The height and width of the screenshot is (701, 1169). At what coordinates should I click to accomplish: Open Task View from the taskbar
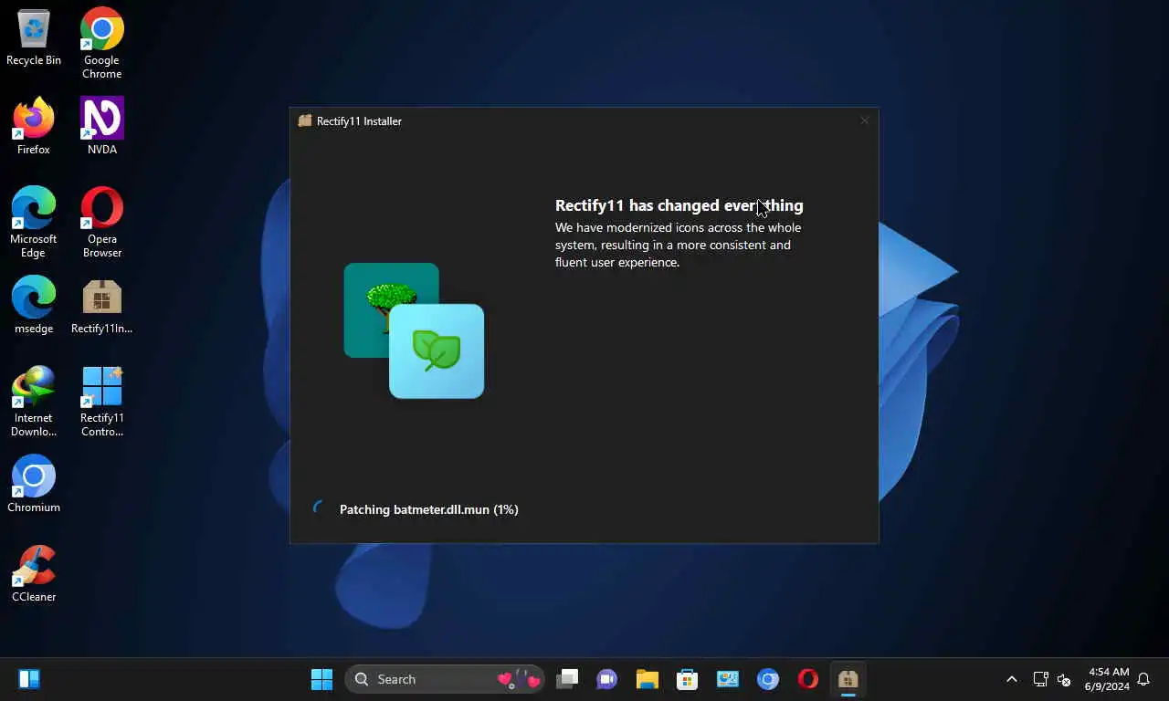(x=568, y=679)
